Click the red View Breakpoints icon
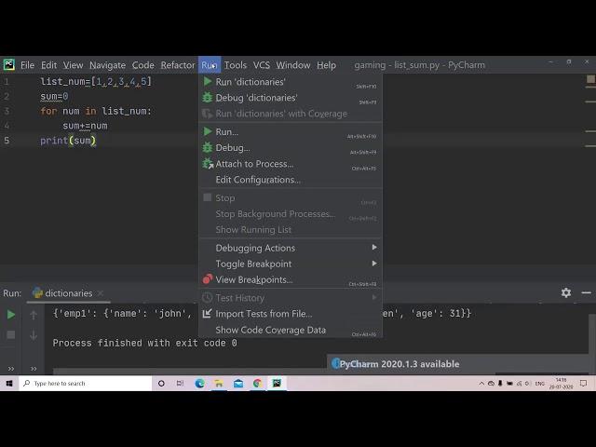Viewport: 596px width, 447px height. 208,279
